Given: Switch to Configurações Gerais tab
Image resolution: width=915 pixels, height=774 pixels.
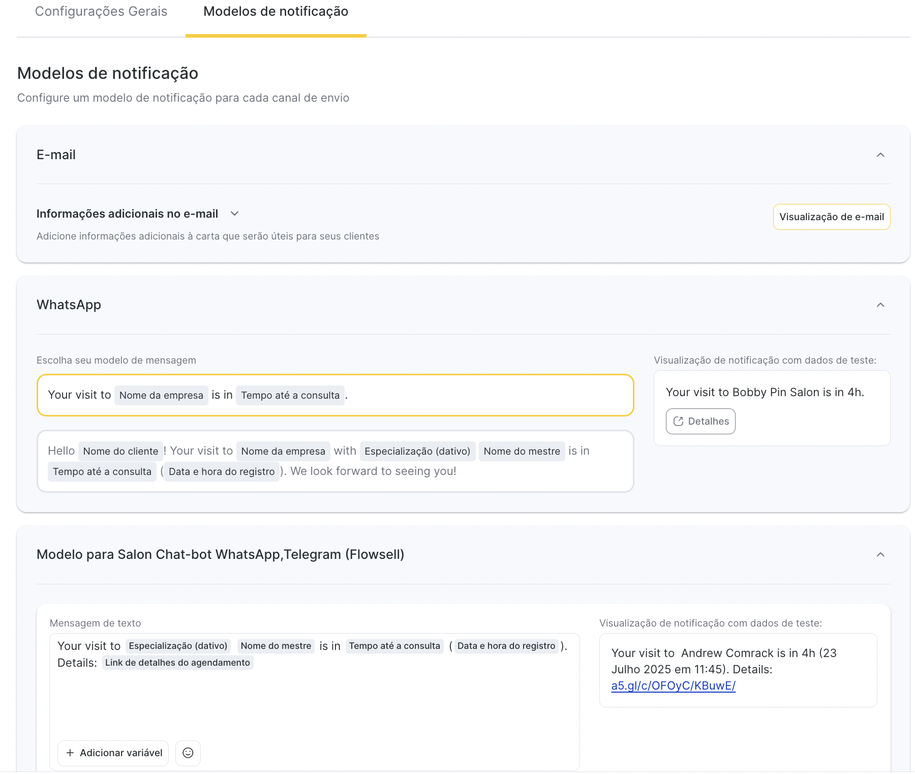Looking at the screenshot, I should point(101,11).
